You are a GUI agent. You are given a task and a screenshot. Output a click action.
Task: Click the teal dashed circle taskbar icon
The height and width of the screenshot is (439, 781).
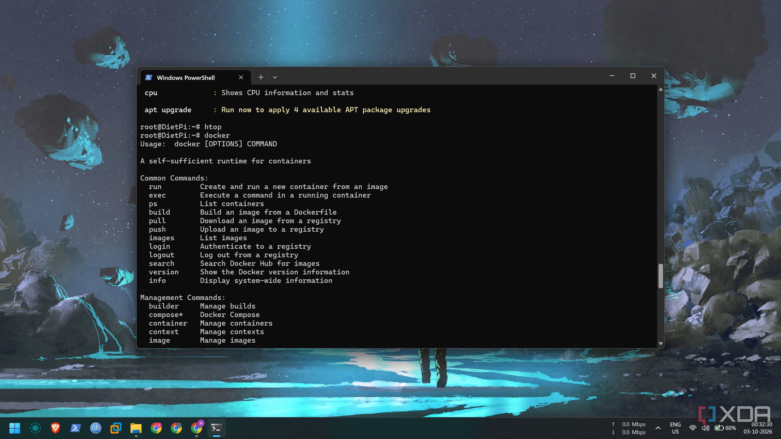coord(35,428)
